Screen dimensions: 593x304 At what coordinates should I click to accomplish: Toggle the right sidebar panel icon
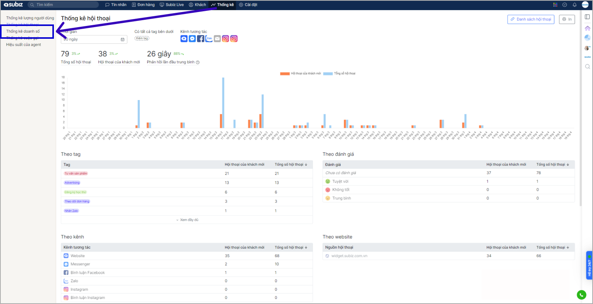587,17
